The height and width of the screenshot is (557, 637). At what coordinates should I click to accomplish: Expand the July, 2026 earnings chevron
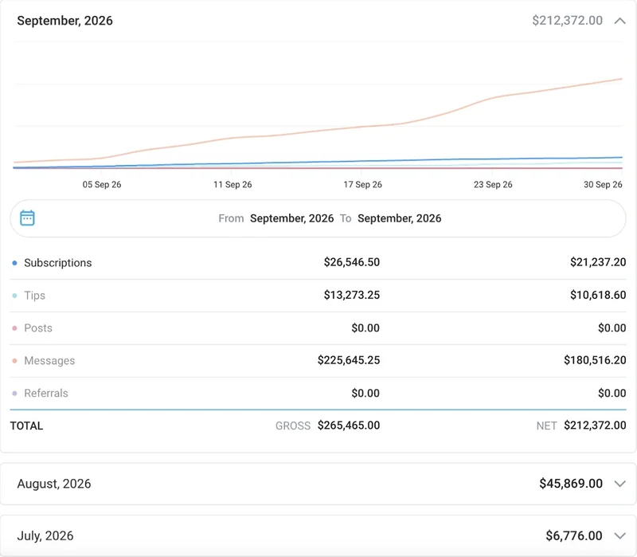point(619,535)
